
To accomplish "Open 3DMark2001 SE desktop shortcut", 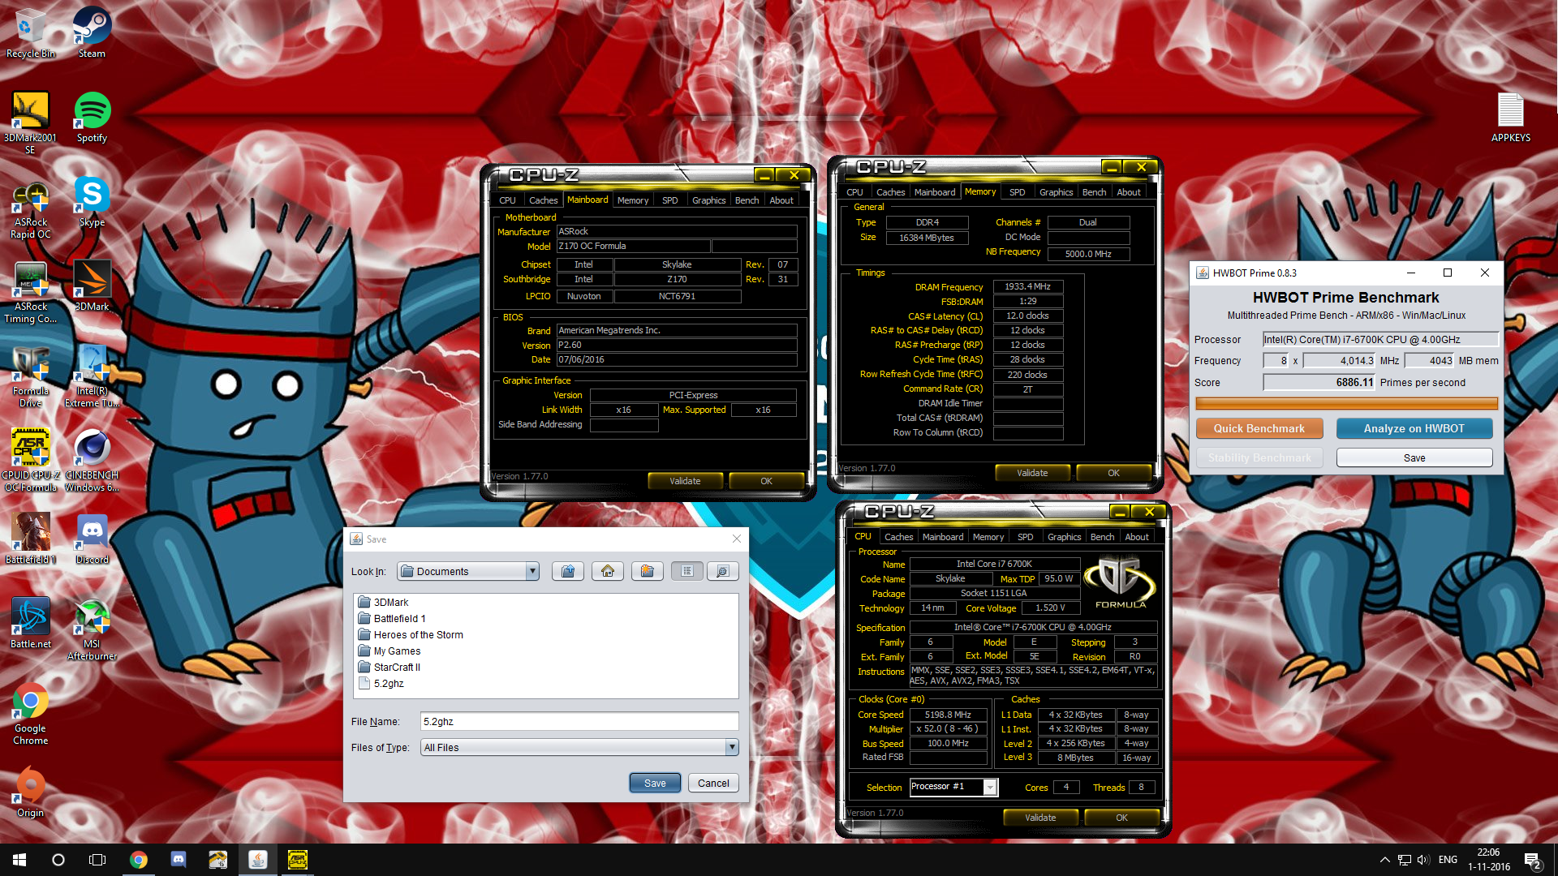I will point(30,122).
